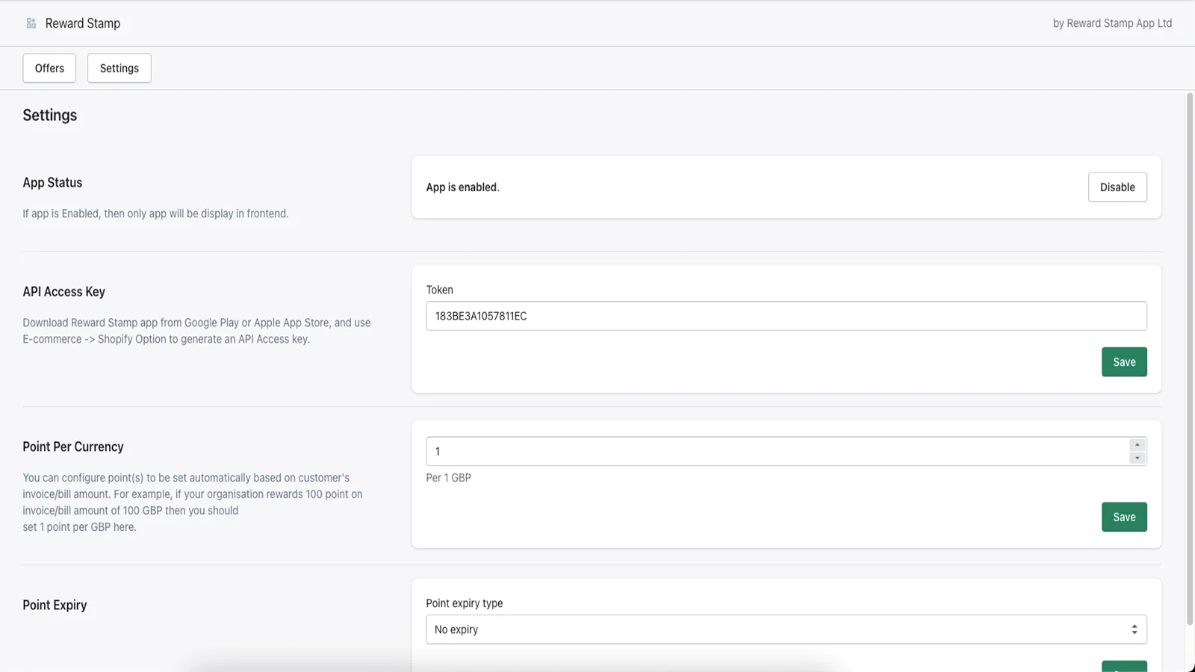The height and width of the screenshot is (672, 1195).
Task: Click the Reward Stamp title text
Action: [x=83, y=23]
